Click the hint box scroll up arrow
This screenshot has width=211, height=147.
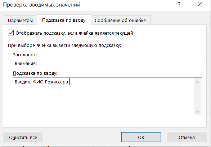pos(198,82)
